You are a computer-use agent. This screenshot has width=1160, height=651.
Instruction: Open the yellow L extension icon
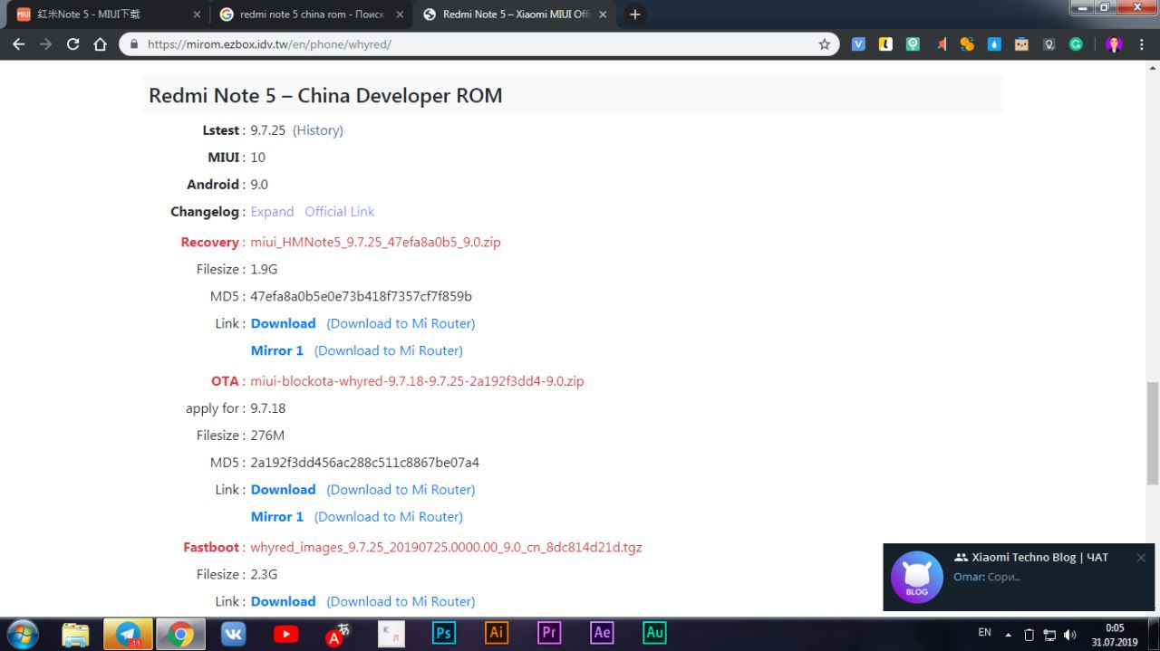click(885, 43)
